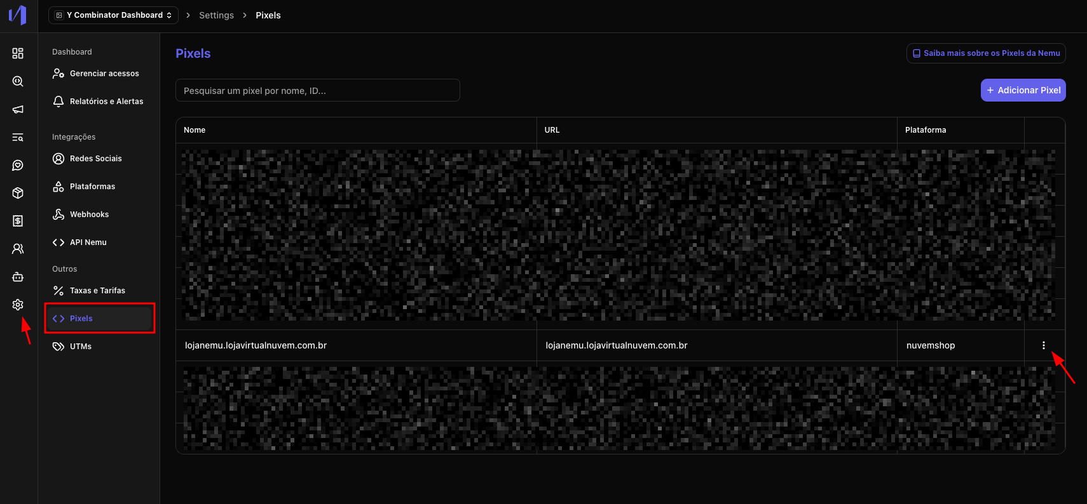1087x504 pixels.
Task: Open the Nemu logo home
Action: (x=17, y=15)
